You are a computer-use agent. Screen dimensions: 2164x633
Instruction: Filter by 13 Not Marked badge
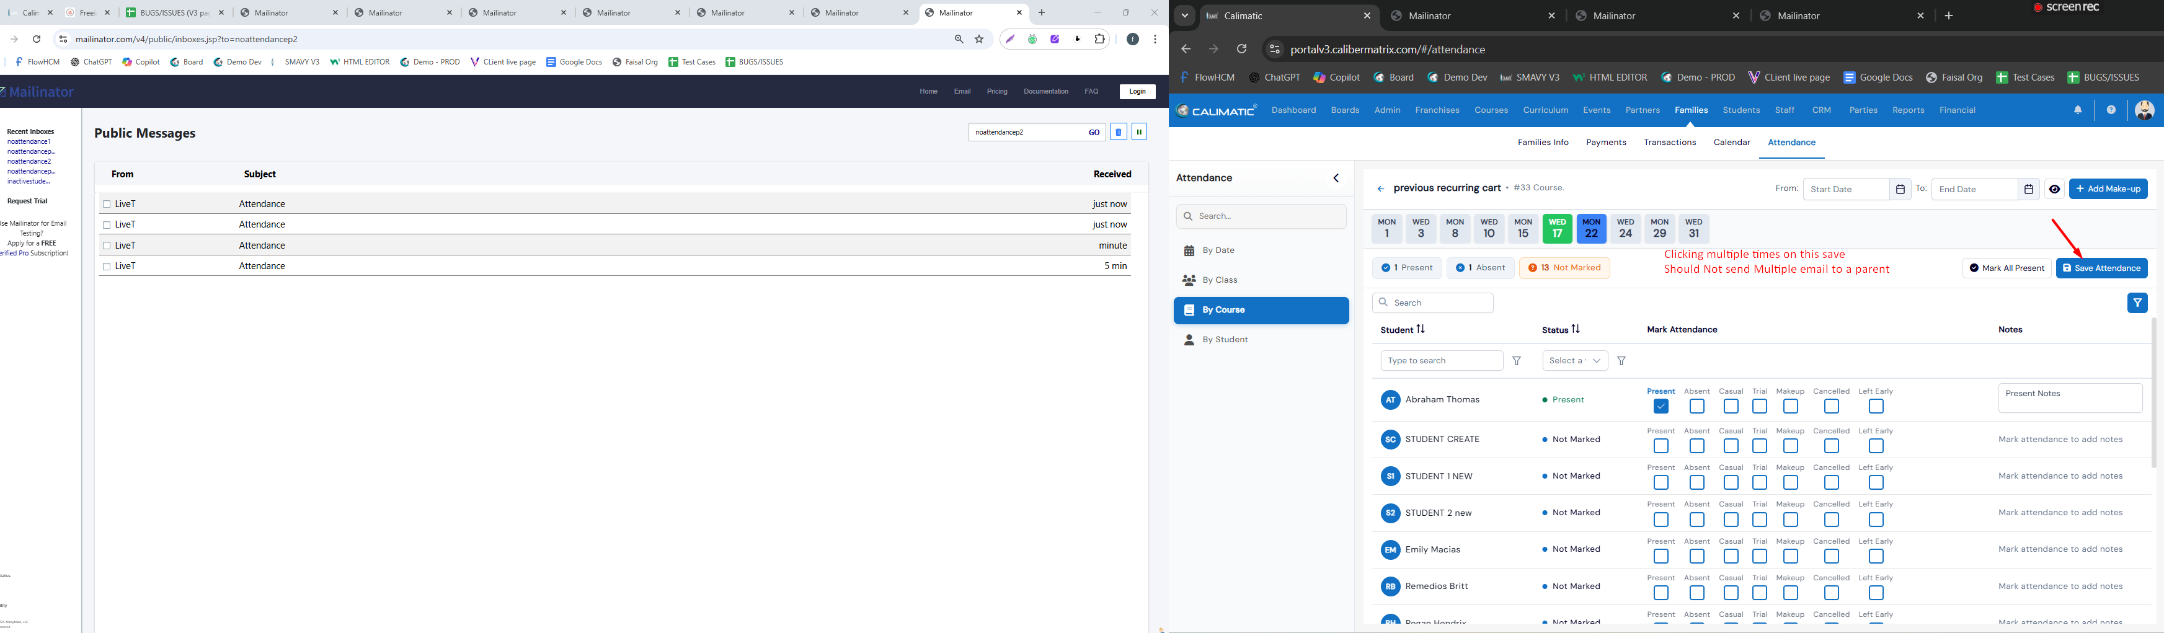click(1564, 268)
